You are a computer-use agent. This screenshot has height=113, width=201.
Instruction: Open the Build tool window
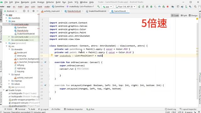tap(32, 109)
